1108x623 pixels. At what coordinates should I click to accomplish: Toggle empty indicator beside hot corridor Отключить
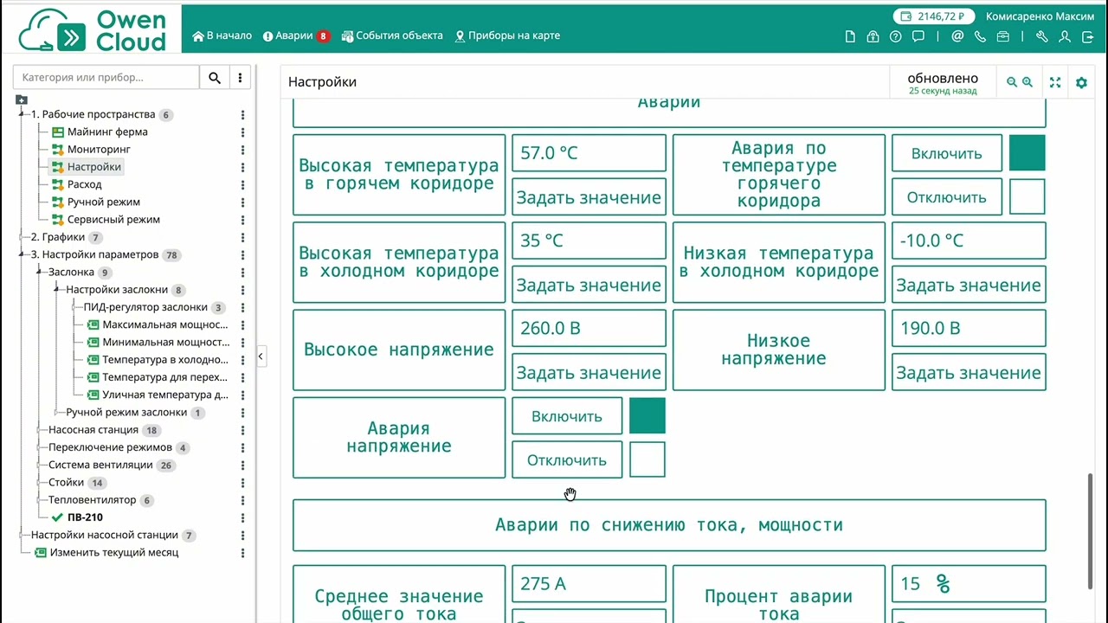[1027, 196]
